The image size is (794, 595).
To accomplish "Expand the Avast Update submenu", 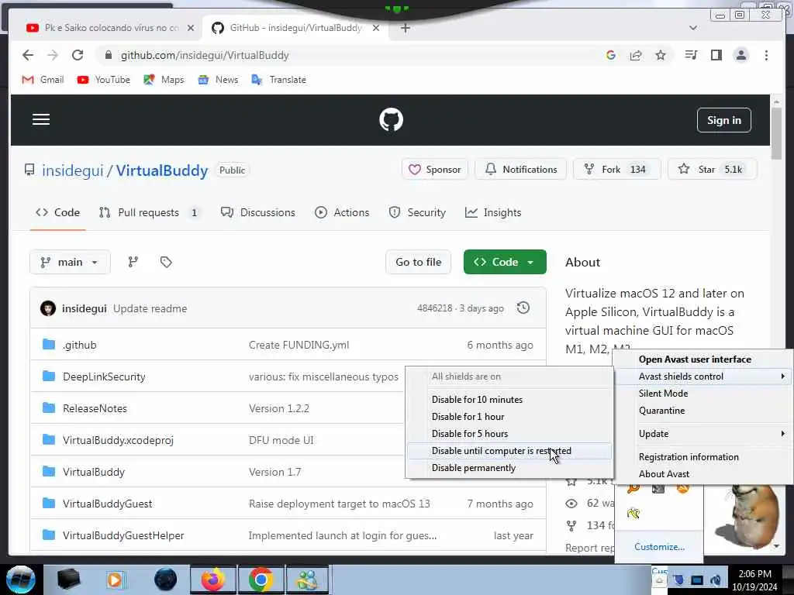I will click(x=703, y=434).
